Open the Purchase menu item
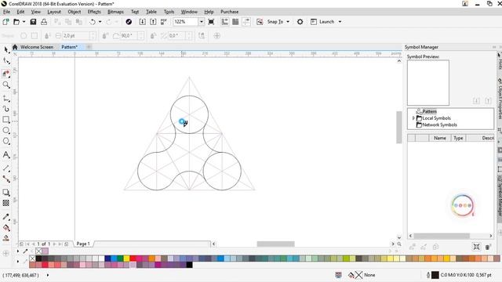502x282 pixels. 230,12
